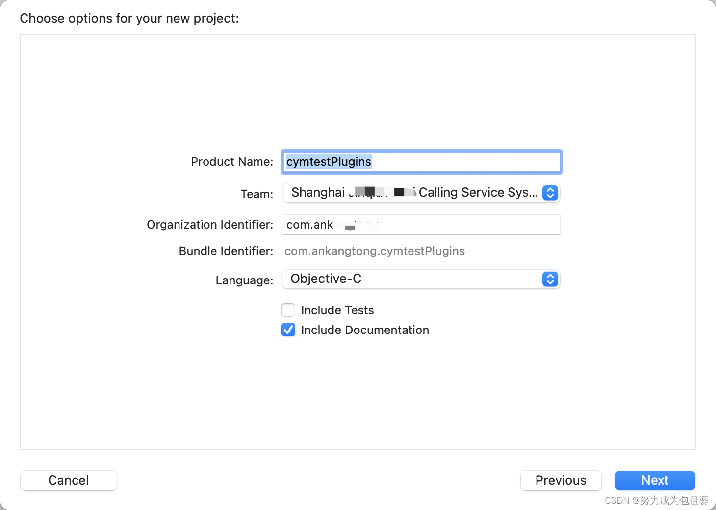Go back with the Previous button
Screen dimensions: 716x510
point(561,480)
